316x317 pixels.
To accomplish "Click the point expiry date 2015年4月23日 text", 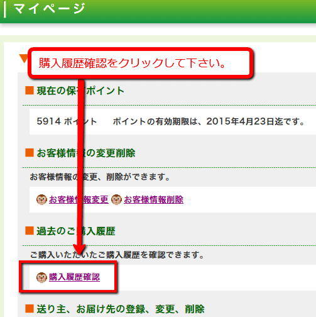I will [x=240, y=121].
